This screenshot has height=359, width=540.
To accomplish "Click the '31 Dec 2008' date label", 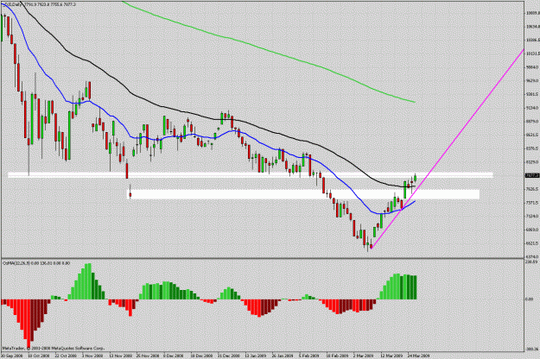I will (228, 356).
